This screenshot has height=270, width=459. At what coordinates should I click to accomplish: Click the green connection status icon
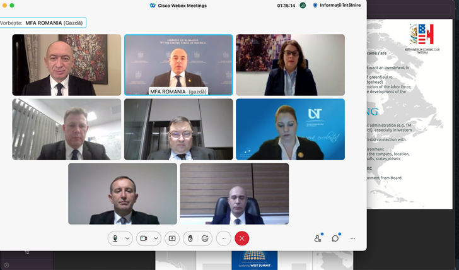pyautogui.click(x=303, y=5)
